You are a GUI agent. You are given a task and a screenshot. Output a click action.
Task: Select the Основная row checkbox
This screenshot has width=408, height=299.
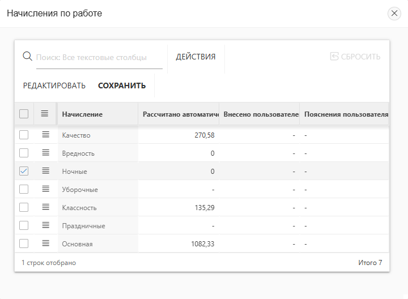(24, 244)
